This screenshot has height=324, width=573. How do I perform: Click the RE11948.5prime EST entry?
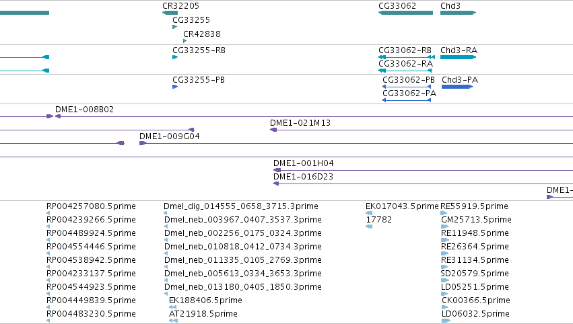pos(475,233)
